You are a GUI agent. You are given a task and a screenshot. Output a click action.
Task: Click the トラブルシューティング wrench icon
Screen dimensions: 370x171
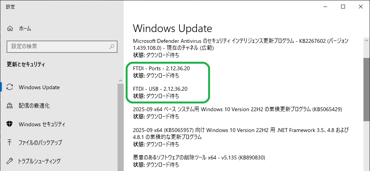coord(11,161)
